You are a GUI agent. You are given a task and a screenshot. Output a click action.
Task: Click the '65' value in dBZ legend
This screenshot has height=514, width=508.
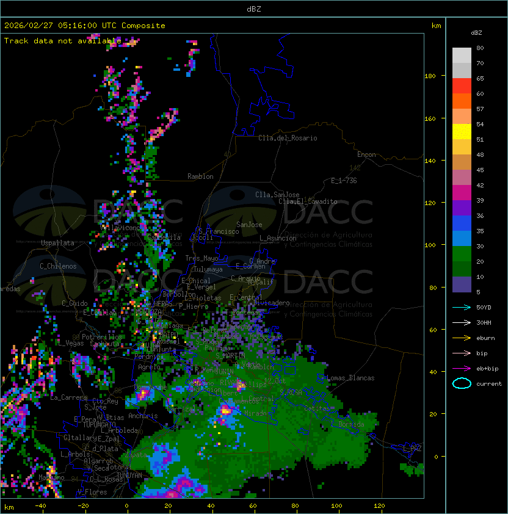480,79
